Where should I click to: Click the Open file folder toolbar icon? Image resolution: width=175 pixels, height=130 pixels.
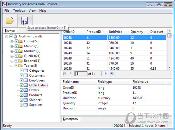[10, 20]
